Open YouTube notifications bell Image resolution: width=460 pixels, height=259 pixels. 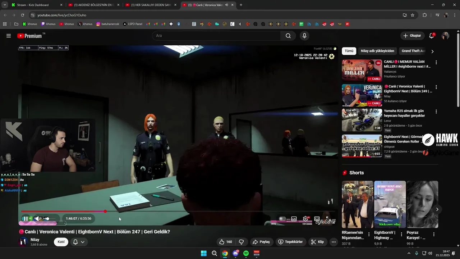coord(432,36)
